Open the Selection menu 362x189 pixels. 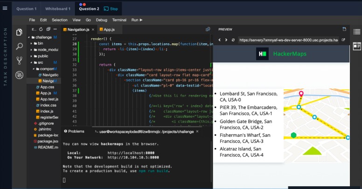[60, 20]
